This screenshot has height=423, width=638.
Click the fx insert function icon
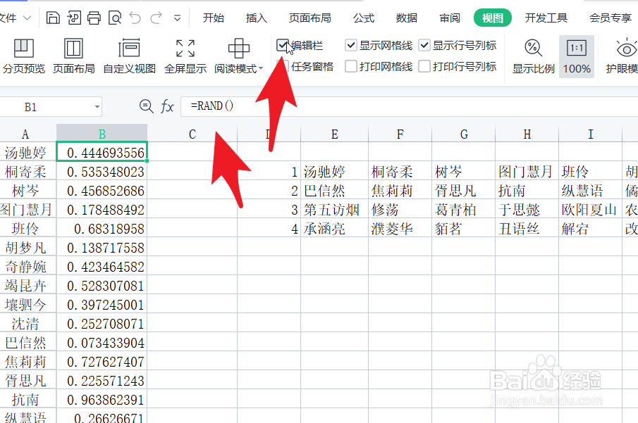(x=167, y=106)
